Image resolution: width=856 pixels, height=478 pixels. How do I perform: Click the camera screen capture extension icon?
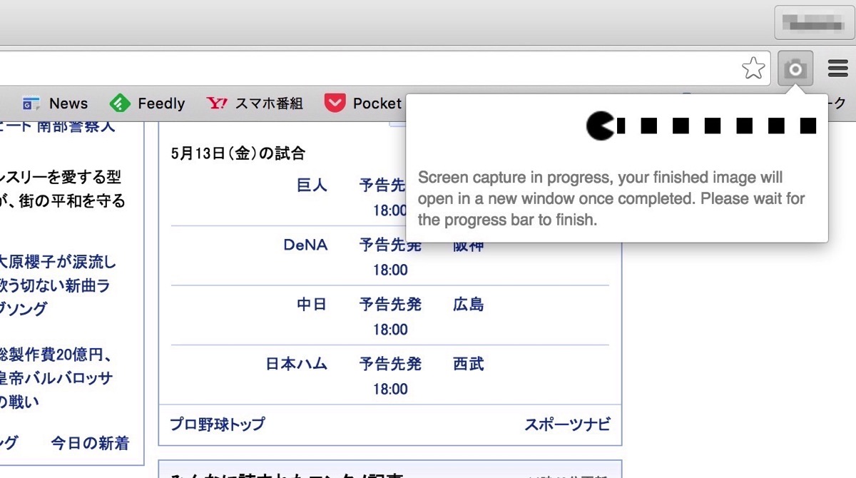tap(795, 69)
